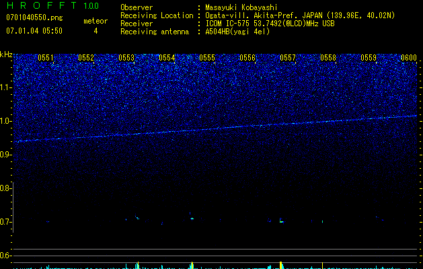This screenshot has width=423, height=269.
Task: Click the 0554 time marker
Action: (x=167, y=58)
